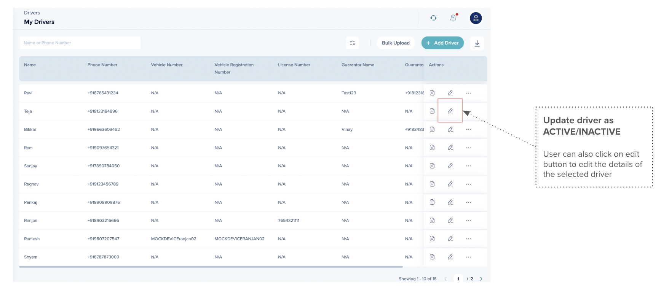View document icon for Ranjan
Screen dimensions: 661x286
(432, 221)
